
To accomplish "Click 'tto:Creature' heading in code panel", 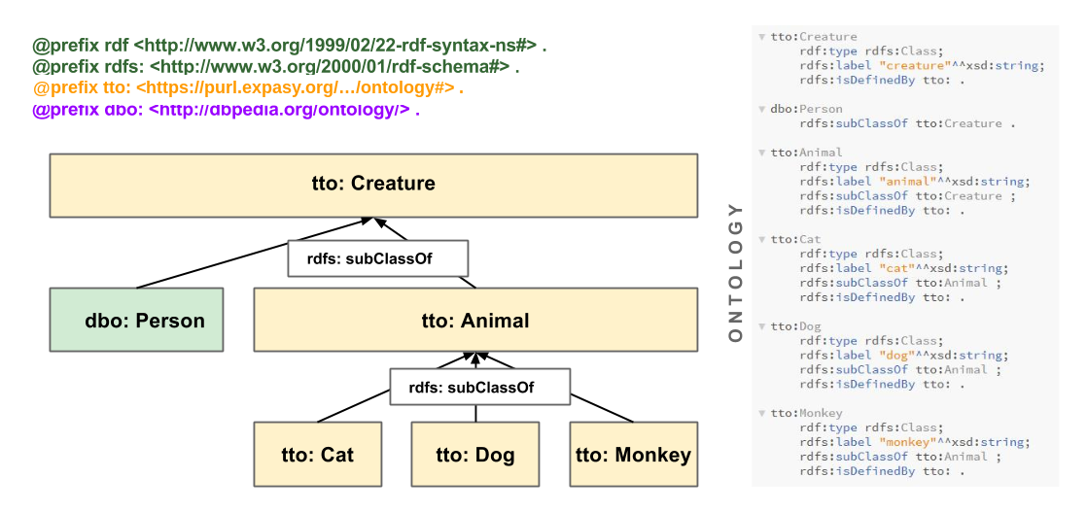I will (813, 37).
